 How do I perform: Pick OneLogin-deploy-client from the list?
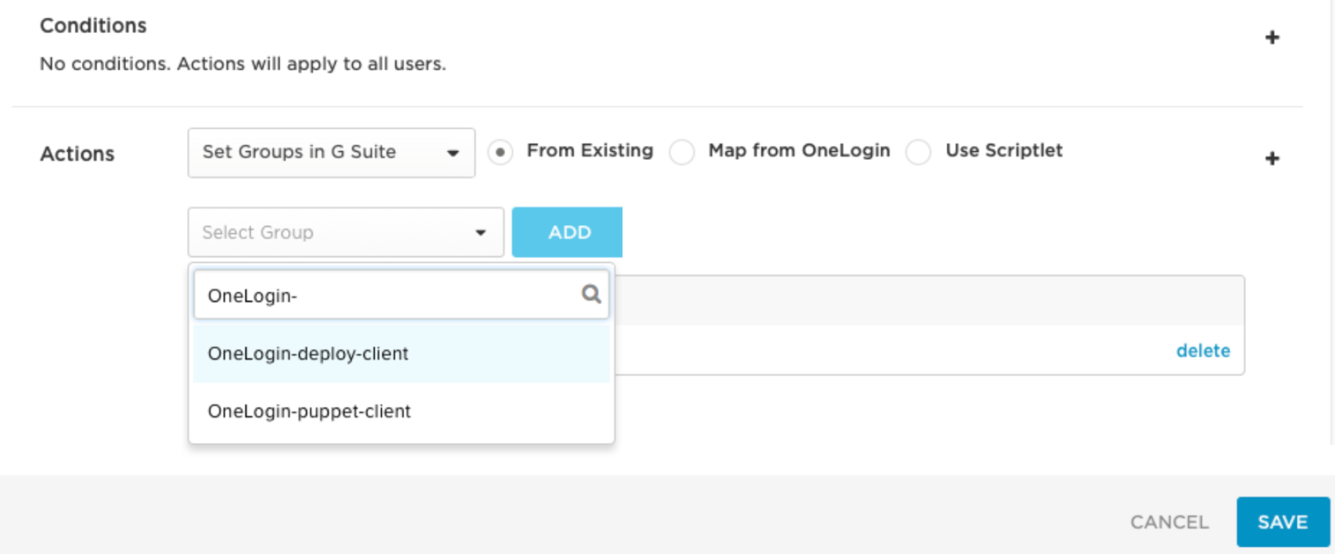coord(401,353)
